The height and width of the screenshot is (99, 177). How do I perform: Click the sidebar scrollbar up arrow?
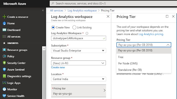(x=44, y=48)
